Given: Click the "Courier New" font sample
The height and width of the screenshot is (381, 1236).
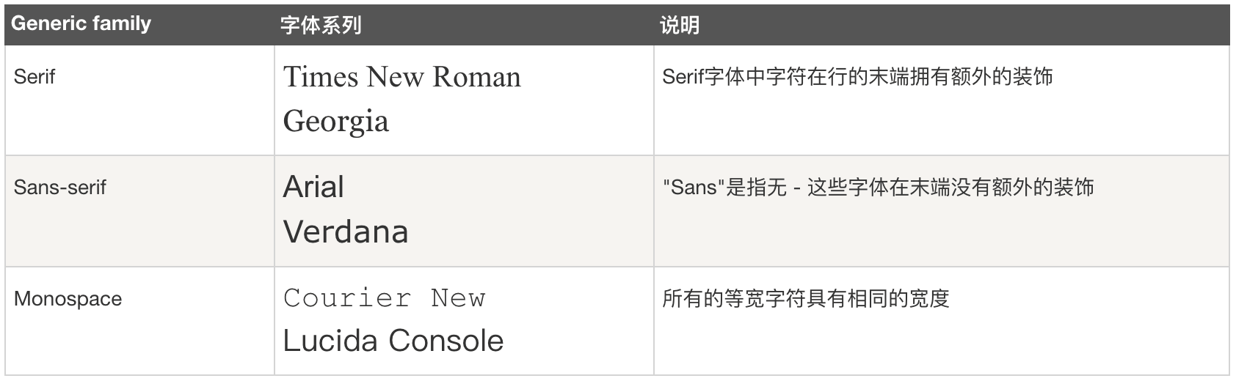Looking at the screenshot, I should click(384, 298).
